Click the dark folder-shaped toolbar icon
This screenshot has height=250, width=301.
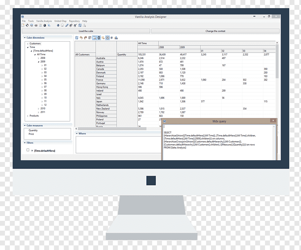point(36,25)
